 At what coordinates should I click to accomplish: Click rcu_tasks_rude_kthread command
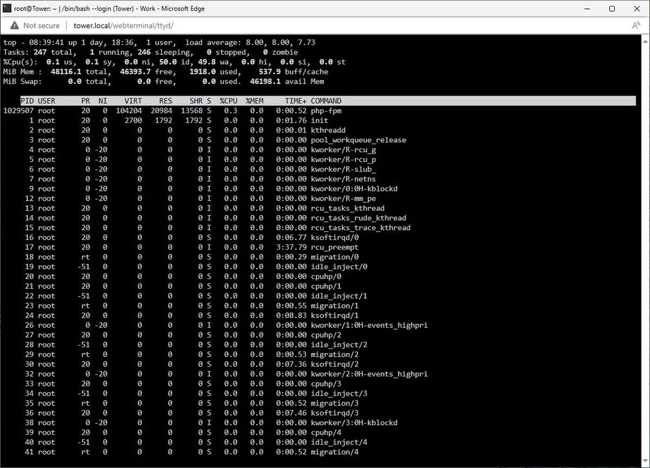pos(359,218)
